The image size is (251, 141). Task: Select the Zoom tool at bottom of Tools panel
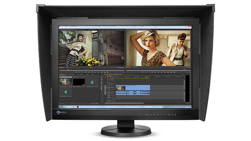coord(101,90)
